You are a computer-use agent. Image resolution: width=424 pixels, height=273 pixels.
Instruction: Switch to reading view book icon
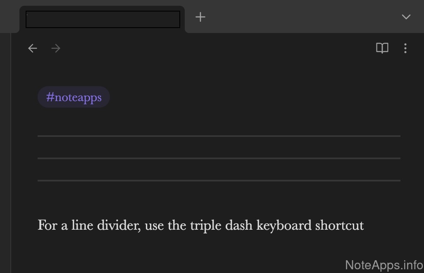[382, 49]
